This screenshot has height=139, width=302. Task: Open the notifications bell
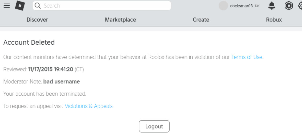point(272,6)
